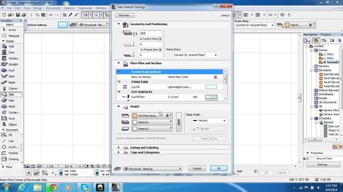Collapse the Floor Plan and Section panel
Viewport: 343px width, 192px height.
pos(118,63)
